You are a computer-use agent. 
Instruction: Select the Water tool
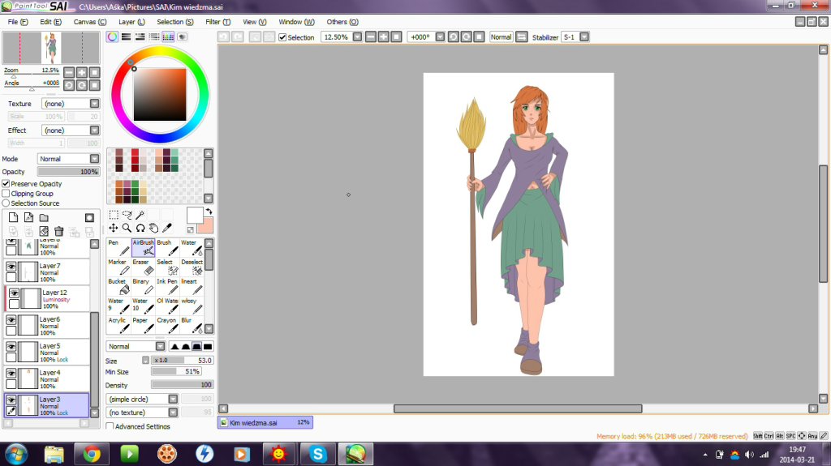192,248
